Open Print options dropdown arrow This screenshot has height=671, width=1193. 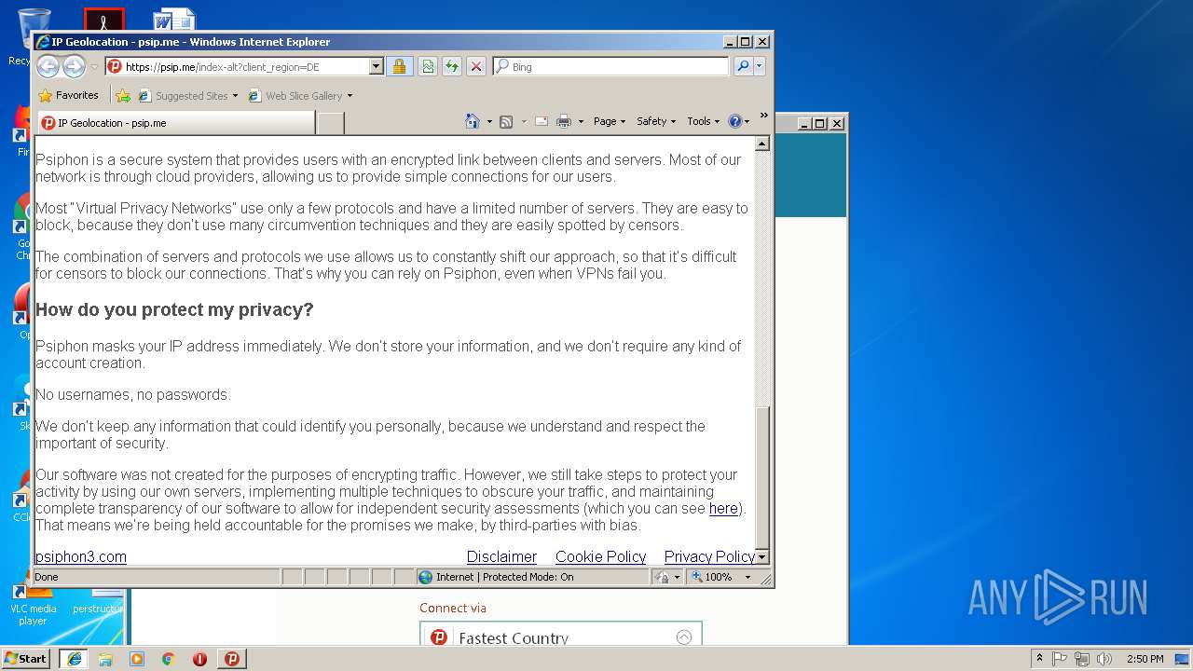581,122
